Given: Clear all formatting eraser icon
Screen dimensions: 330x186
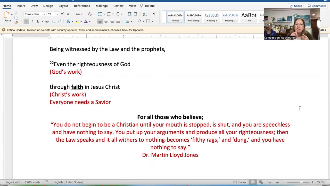Looking at the screenshot, I should click(x=90, y=14).
